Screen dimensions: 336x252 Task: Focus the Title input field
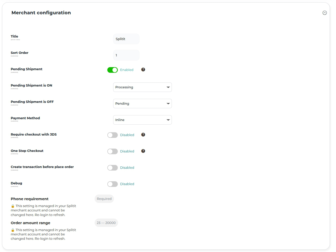[126, 39]
